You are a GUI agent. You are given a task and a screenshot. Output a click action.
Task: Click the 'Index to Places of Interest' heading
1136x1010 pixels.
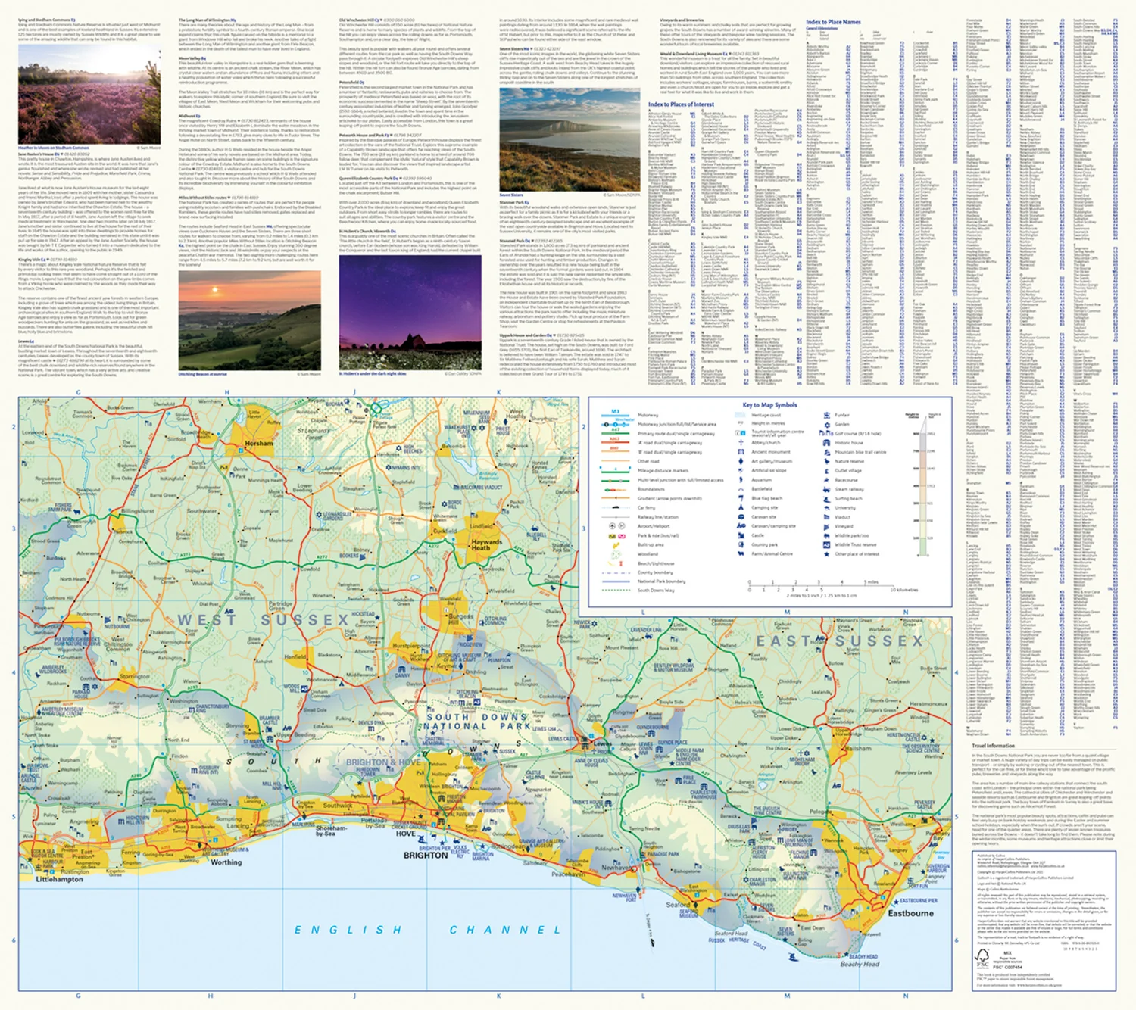point(681,104)
